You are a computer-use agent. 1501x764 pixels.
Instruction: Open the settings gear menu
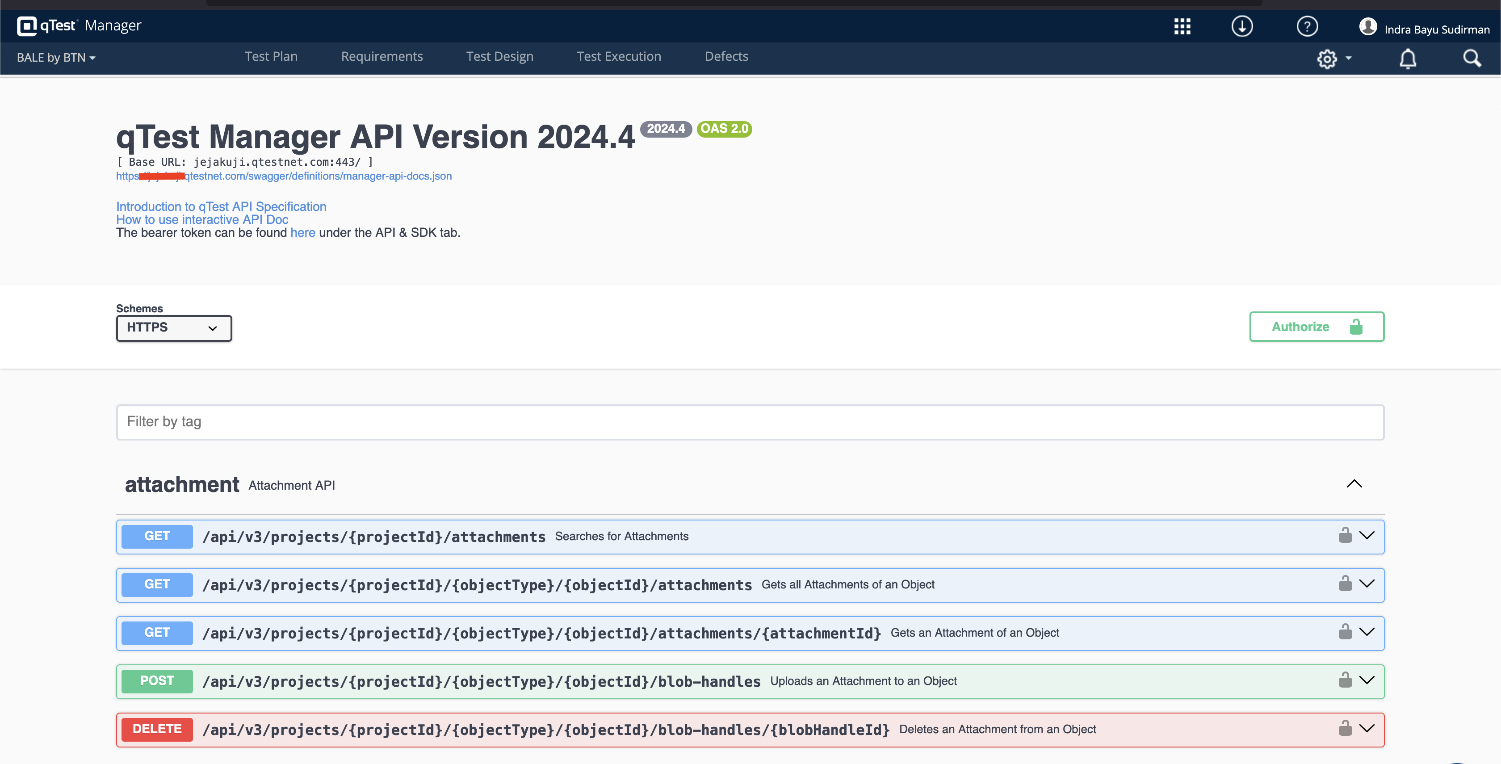1328,58
